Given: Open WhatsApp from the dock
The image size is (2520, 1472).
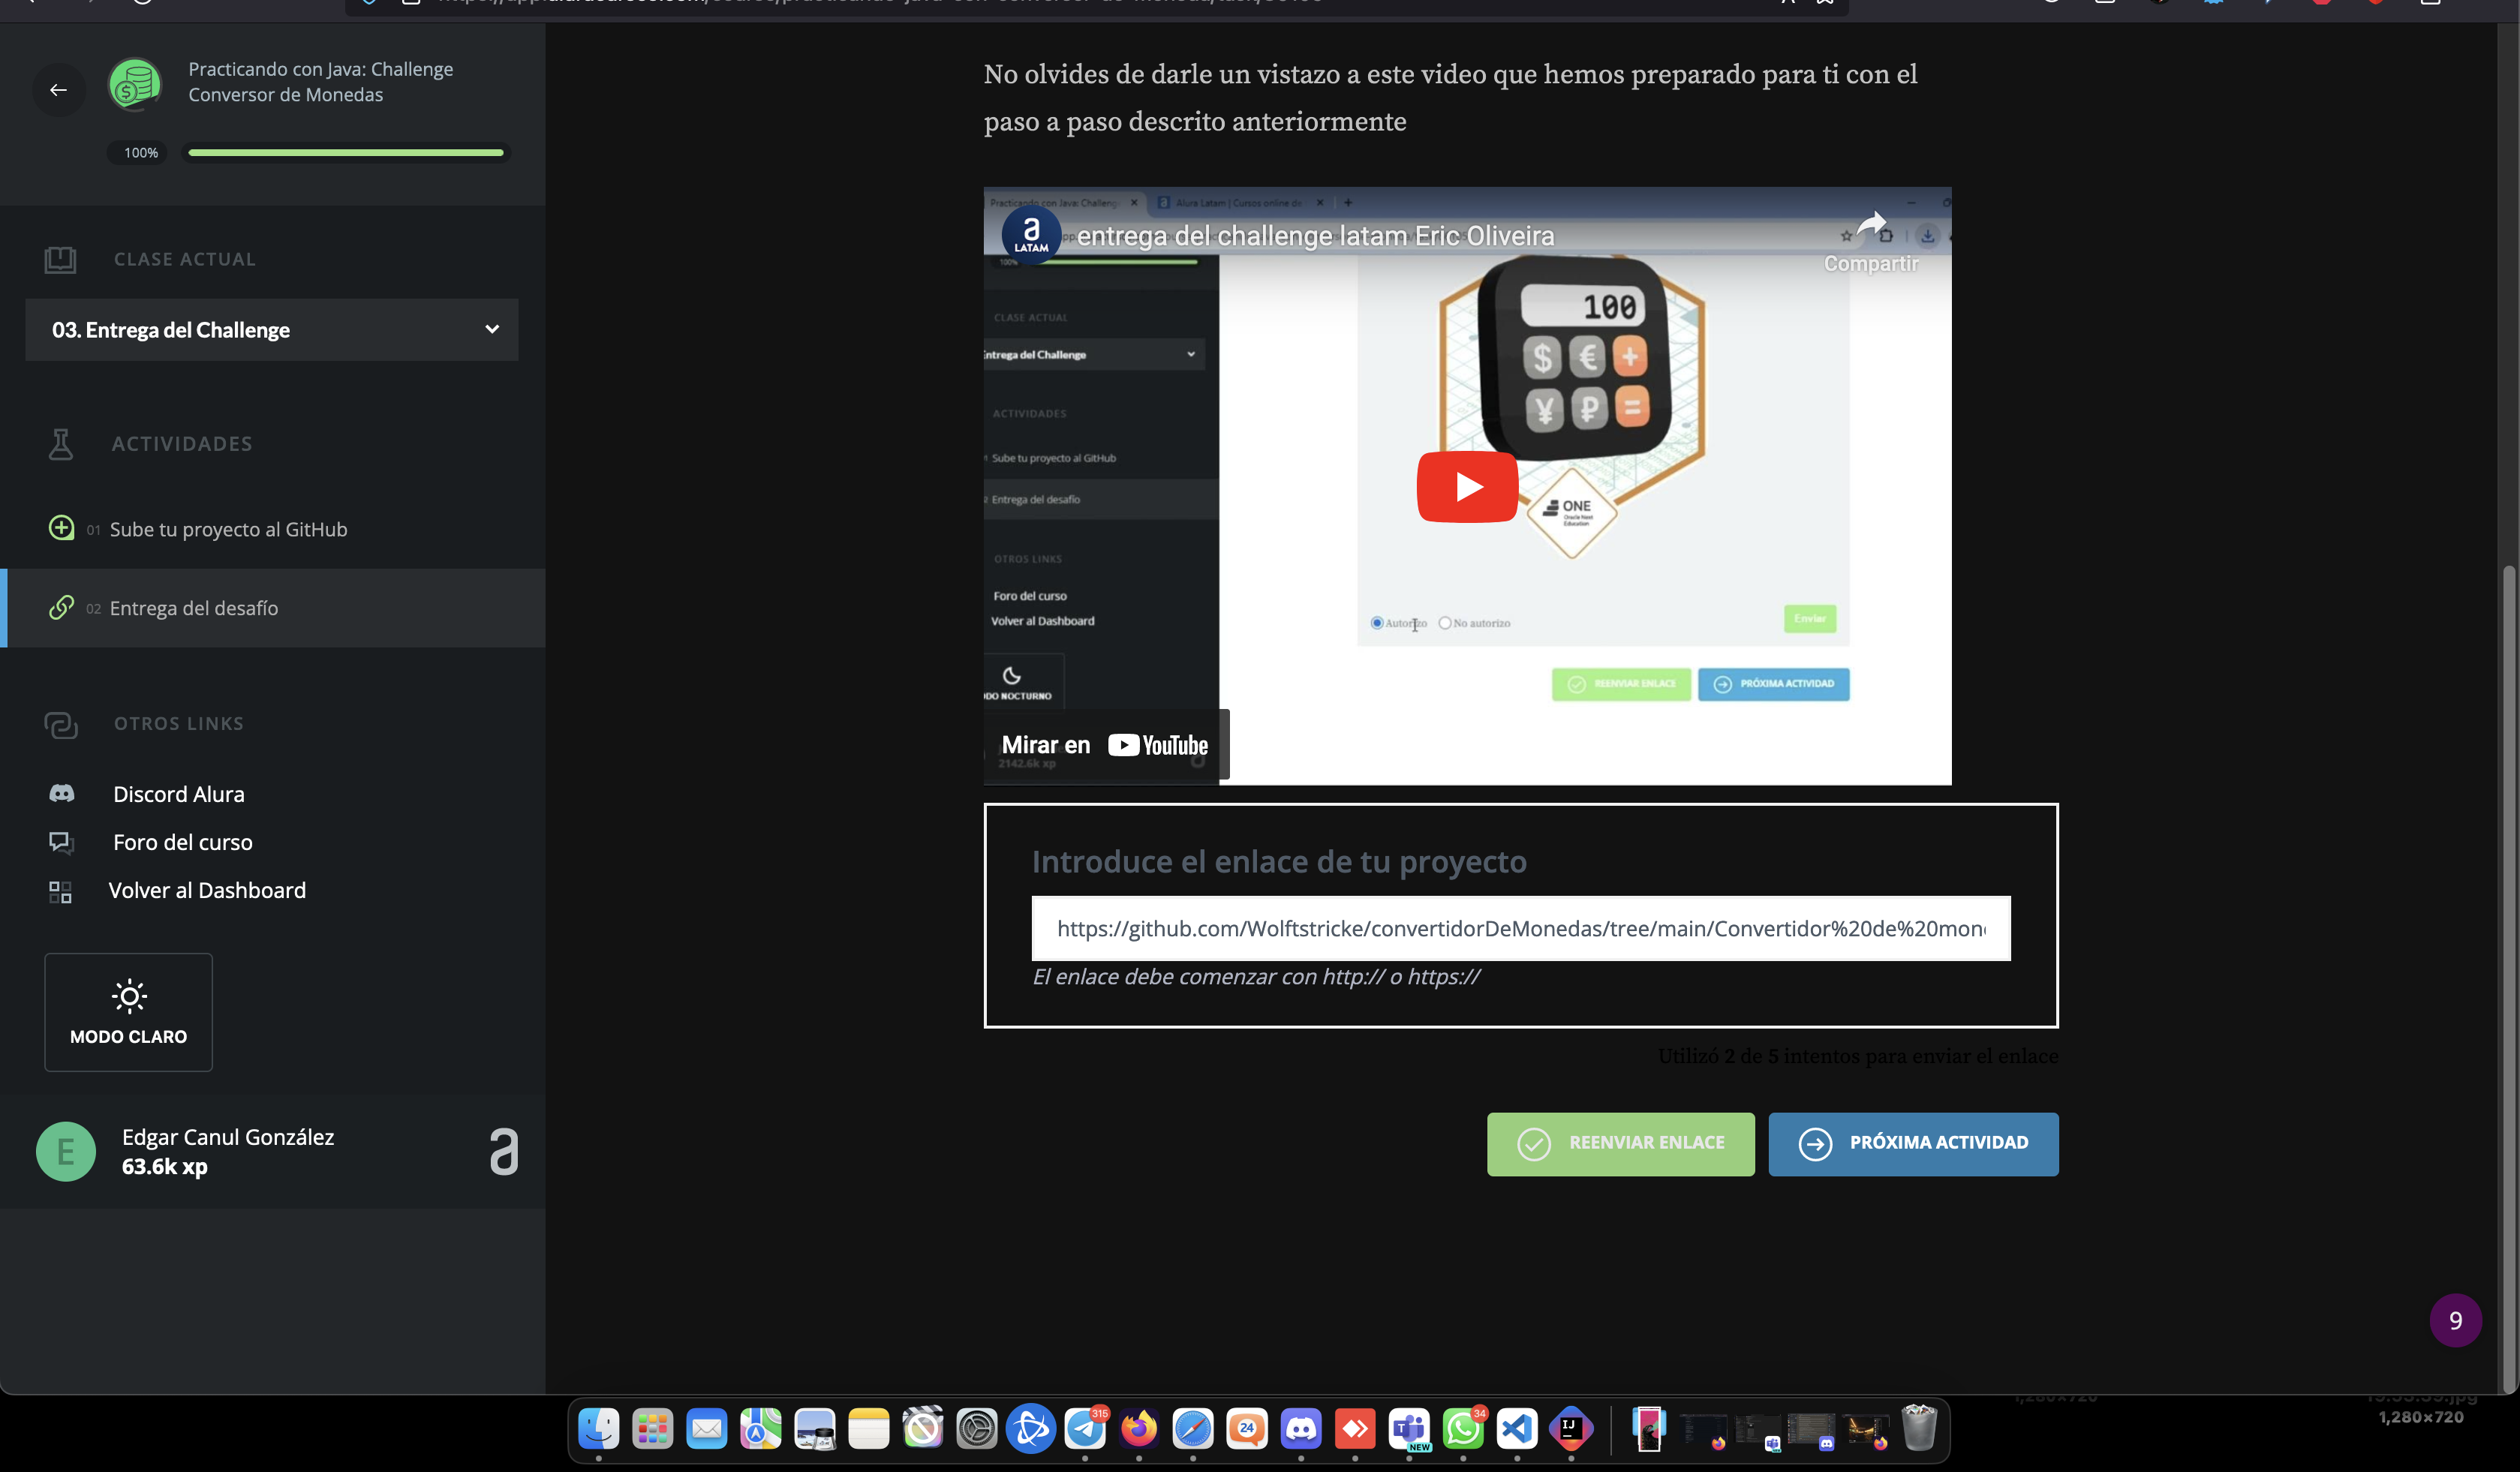Looking at the screenshot, I should [1463, 1428].
